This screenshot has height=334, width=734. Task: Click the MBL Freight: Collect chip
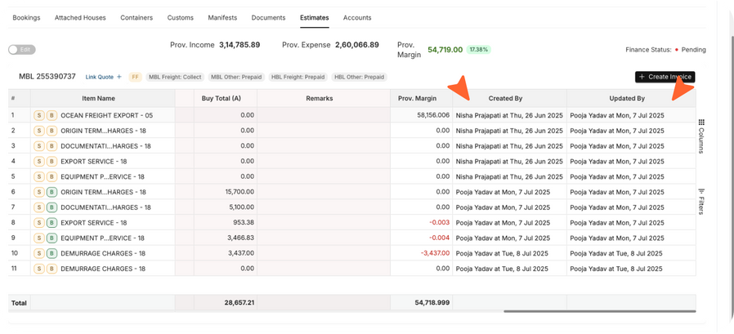click(175, 77)
